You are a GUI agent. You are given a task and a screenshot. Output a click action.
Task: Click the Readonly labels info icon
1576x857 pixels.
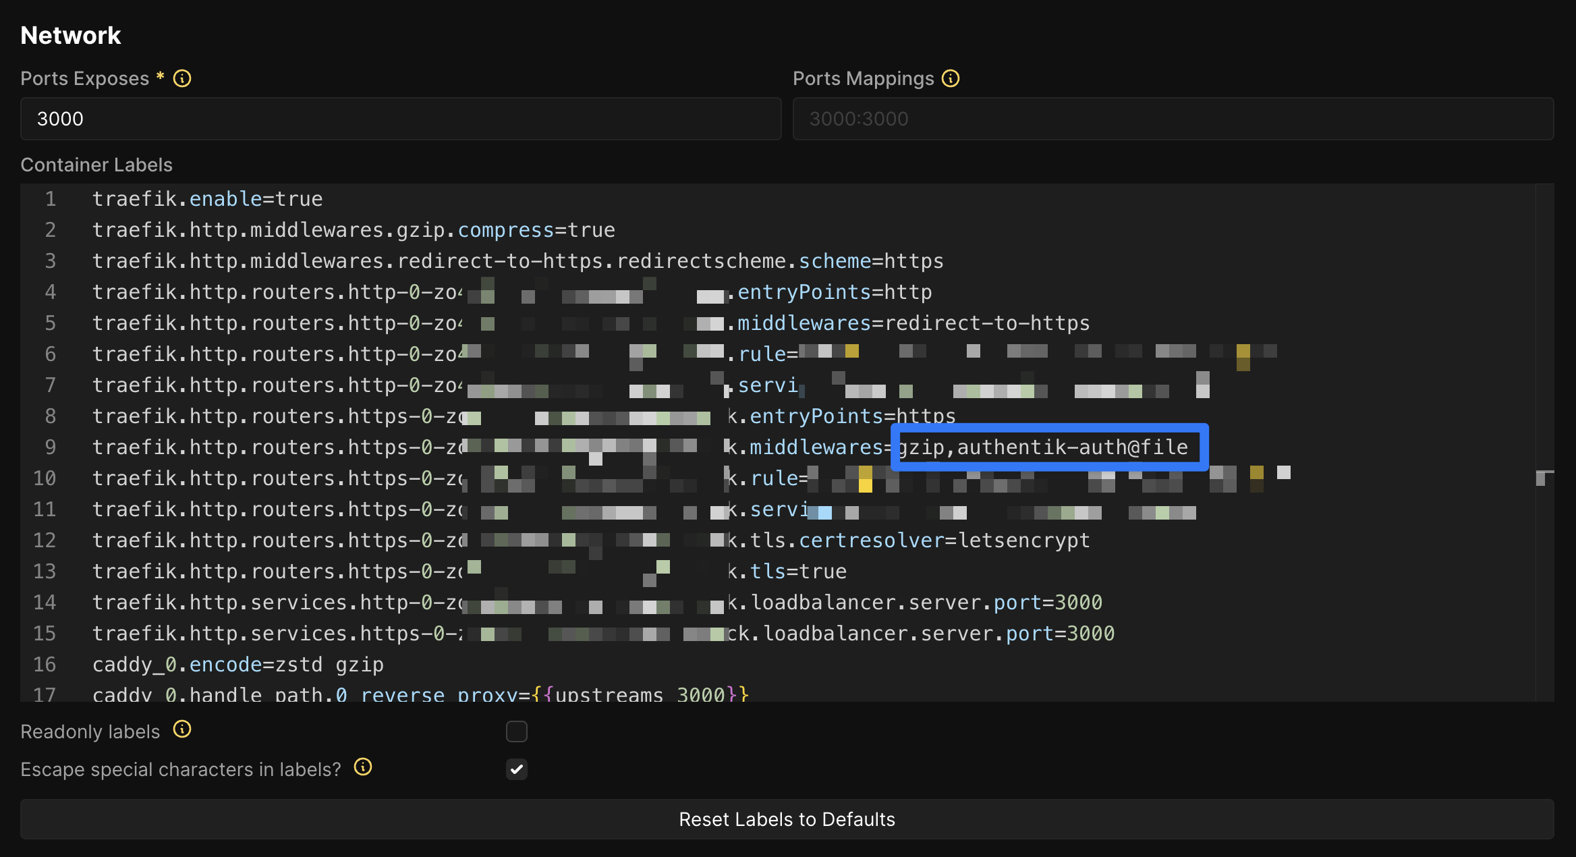click(x=182, y=729)
